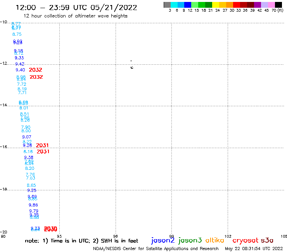Click the wave height value 8.20
The width and height of the screenshot is (287, 252).
pyautogui.click(x=29, y=168)
